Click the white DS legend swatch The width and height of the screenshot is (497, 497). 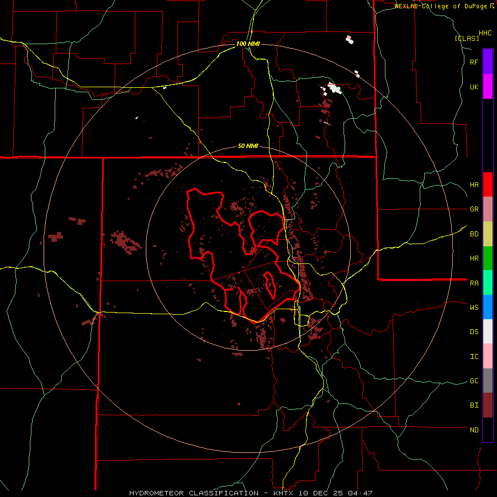pyautogui.click(x=488, y=331)
